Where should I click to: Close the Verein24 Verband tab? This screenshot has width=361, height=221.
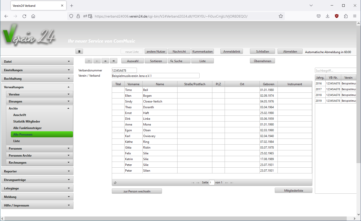pyautogui.click(x=62, y=6)
